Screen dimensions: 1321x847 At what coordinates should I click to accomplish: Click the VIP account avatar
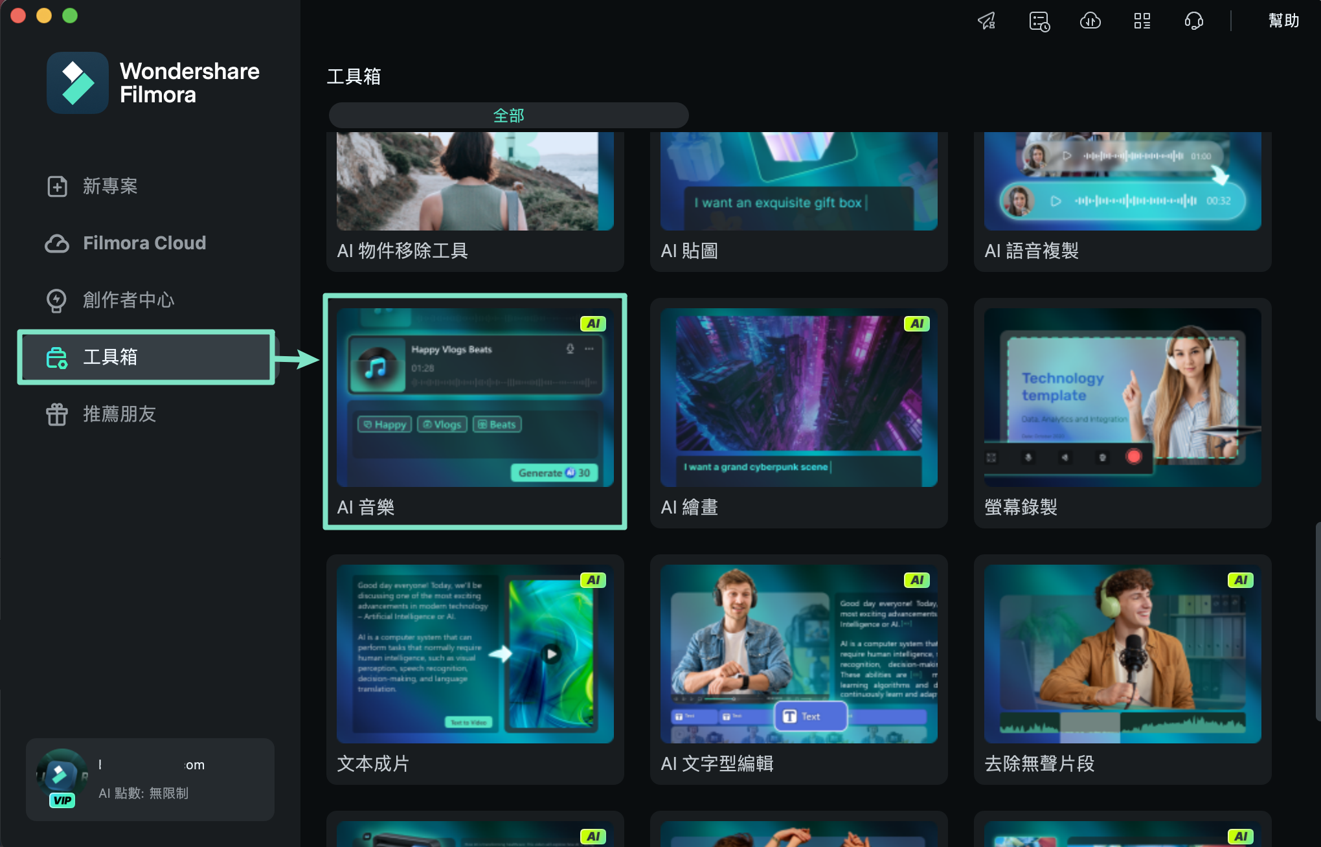tap(62, 777)
